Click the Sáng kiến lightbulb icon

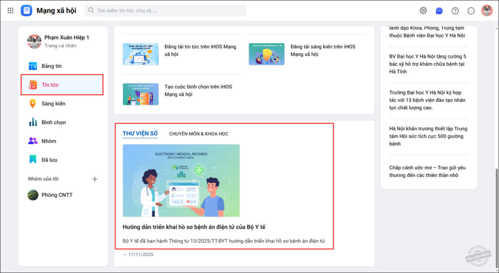[33, 104]
